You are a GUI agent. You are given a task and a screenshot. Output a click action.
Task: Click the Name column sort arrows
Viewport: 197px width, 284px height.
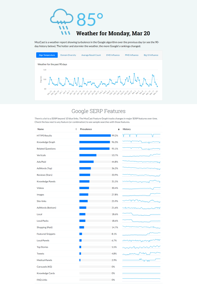76,129
